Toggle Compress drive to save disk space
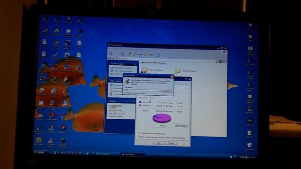 point(139,133)
